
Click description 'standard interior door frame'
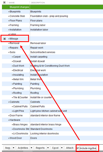click(45, 116)
